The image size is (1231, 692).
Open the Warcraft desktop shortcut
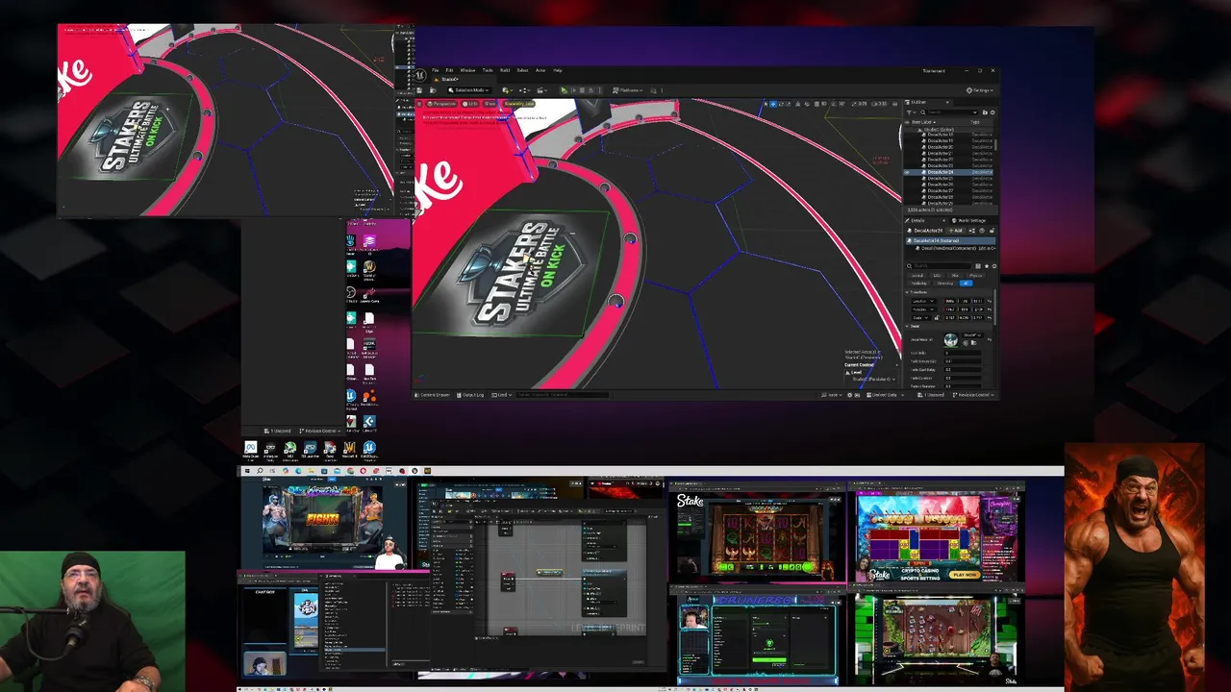[x=350, y=449]
